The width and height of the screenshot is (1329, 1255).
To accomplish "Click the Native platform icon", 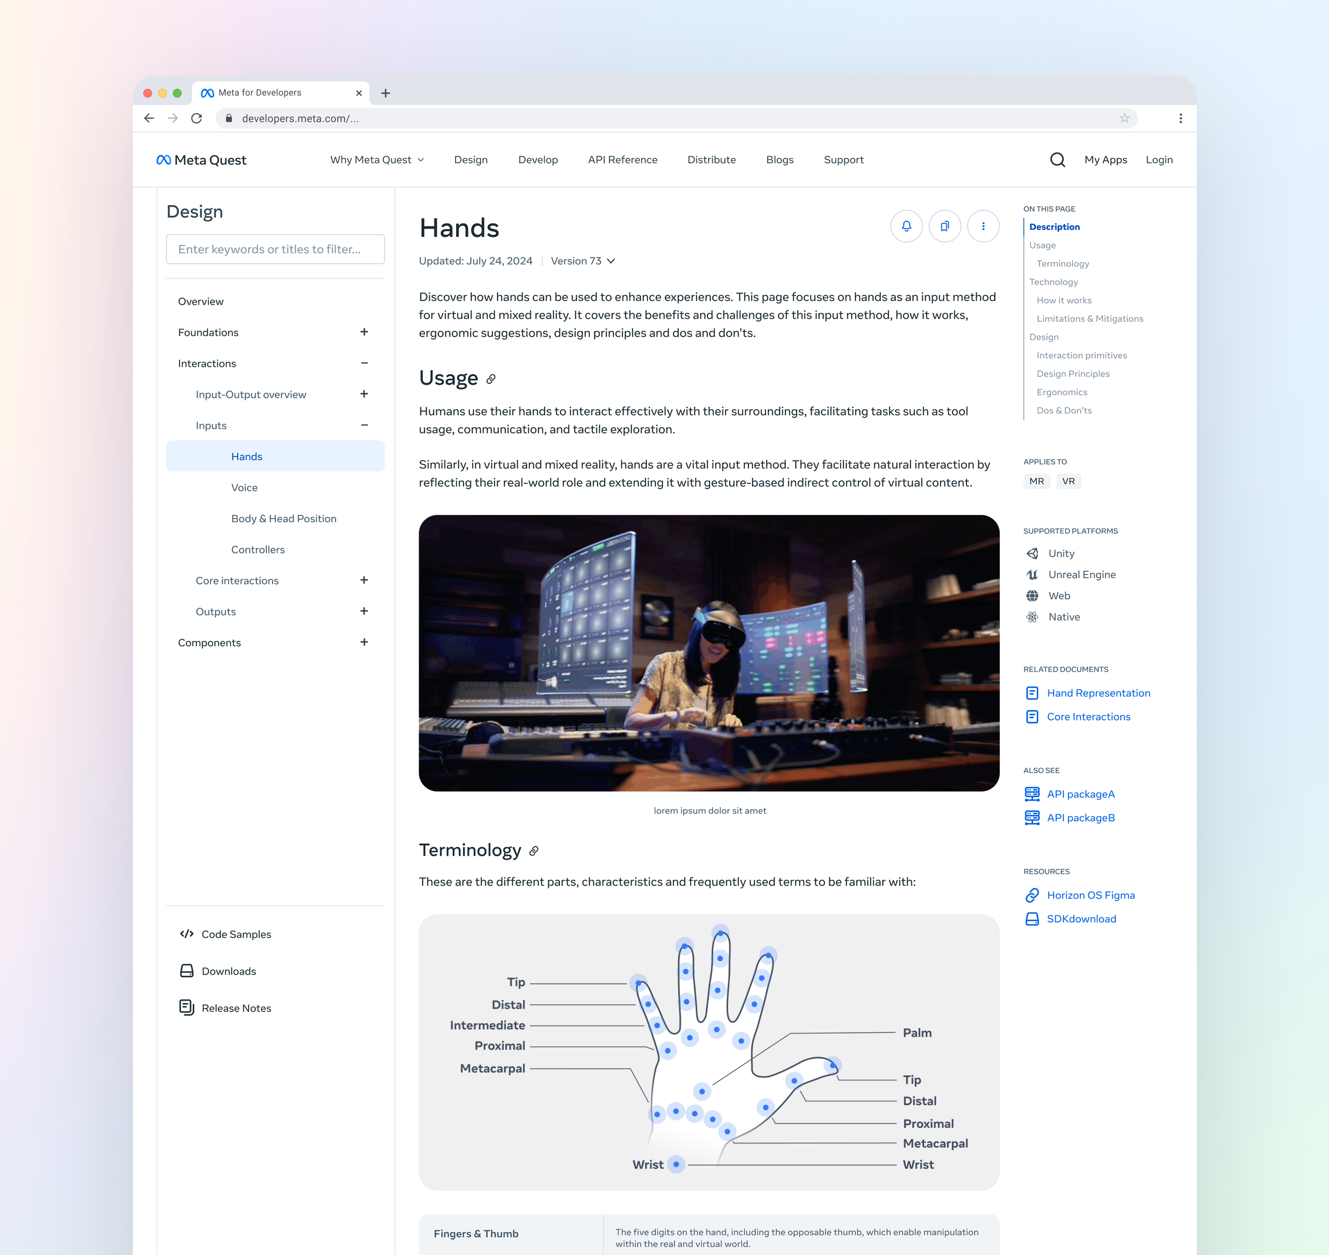I will click(x=1032, y=617).
